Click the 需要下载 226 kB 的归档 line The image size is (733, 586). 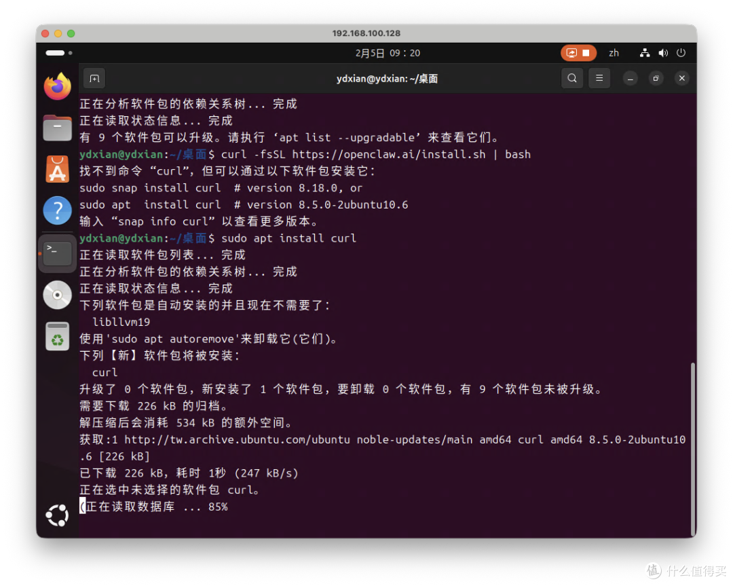click(154, 406)
